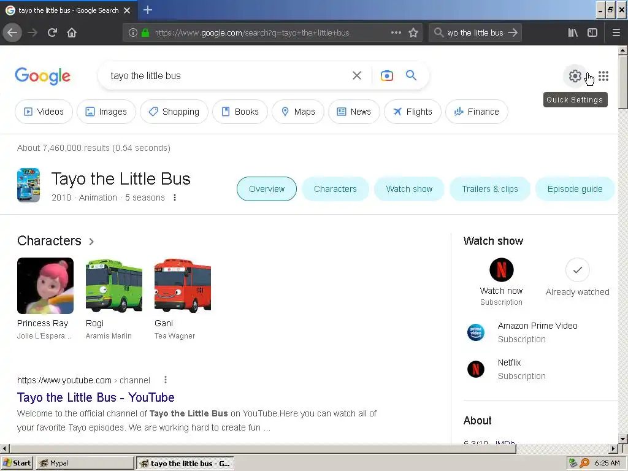
Task: Open the Princess Ray character thumbnail
Action: point(45,286)
